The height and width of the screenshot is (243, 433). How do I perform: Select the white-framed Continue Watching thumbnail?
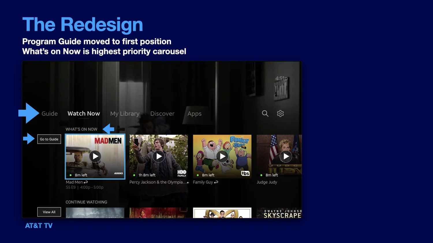[x=222, y=213]
